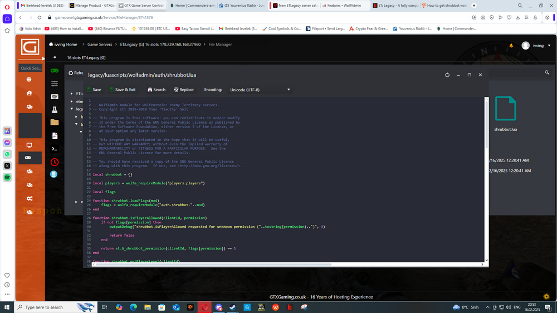Click the lab flask icon in the server sidebar
The height and width of the screenshot is (313, 557).
[x=55, y=110]
